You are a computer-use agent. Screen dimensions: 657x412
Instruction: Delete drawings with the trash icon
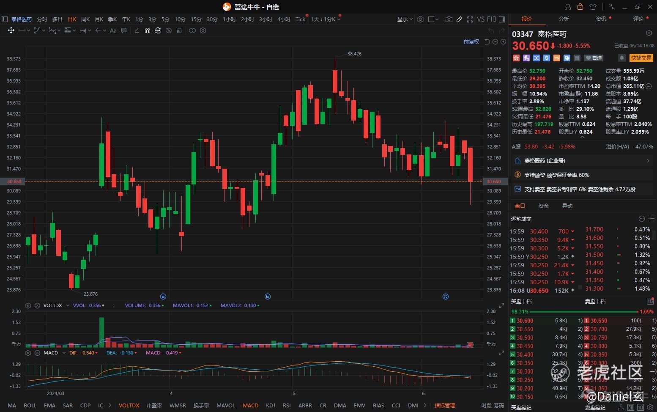(179, 30)
